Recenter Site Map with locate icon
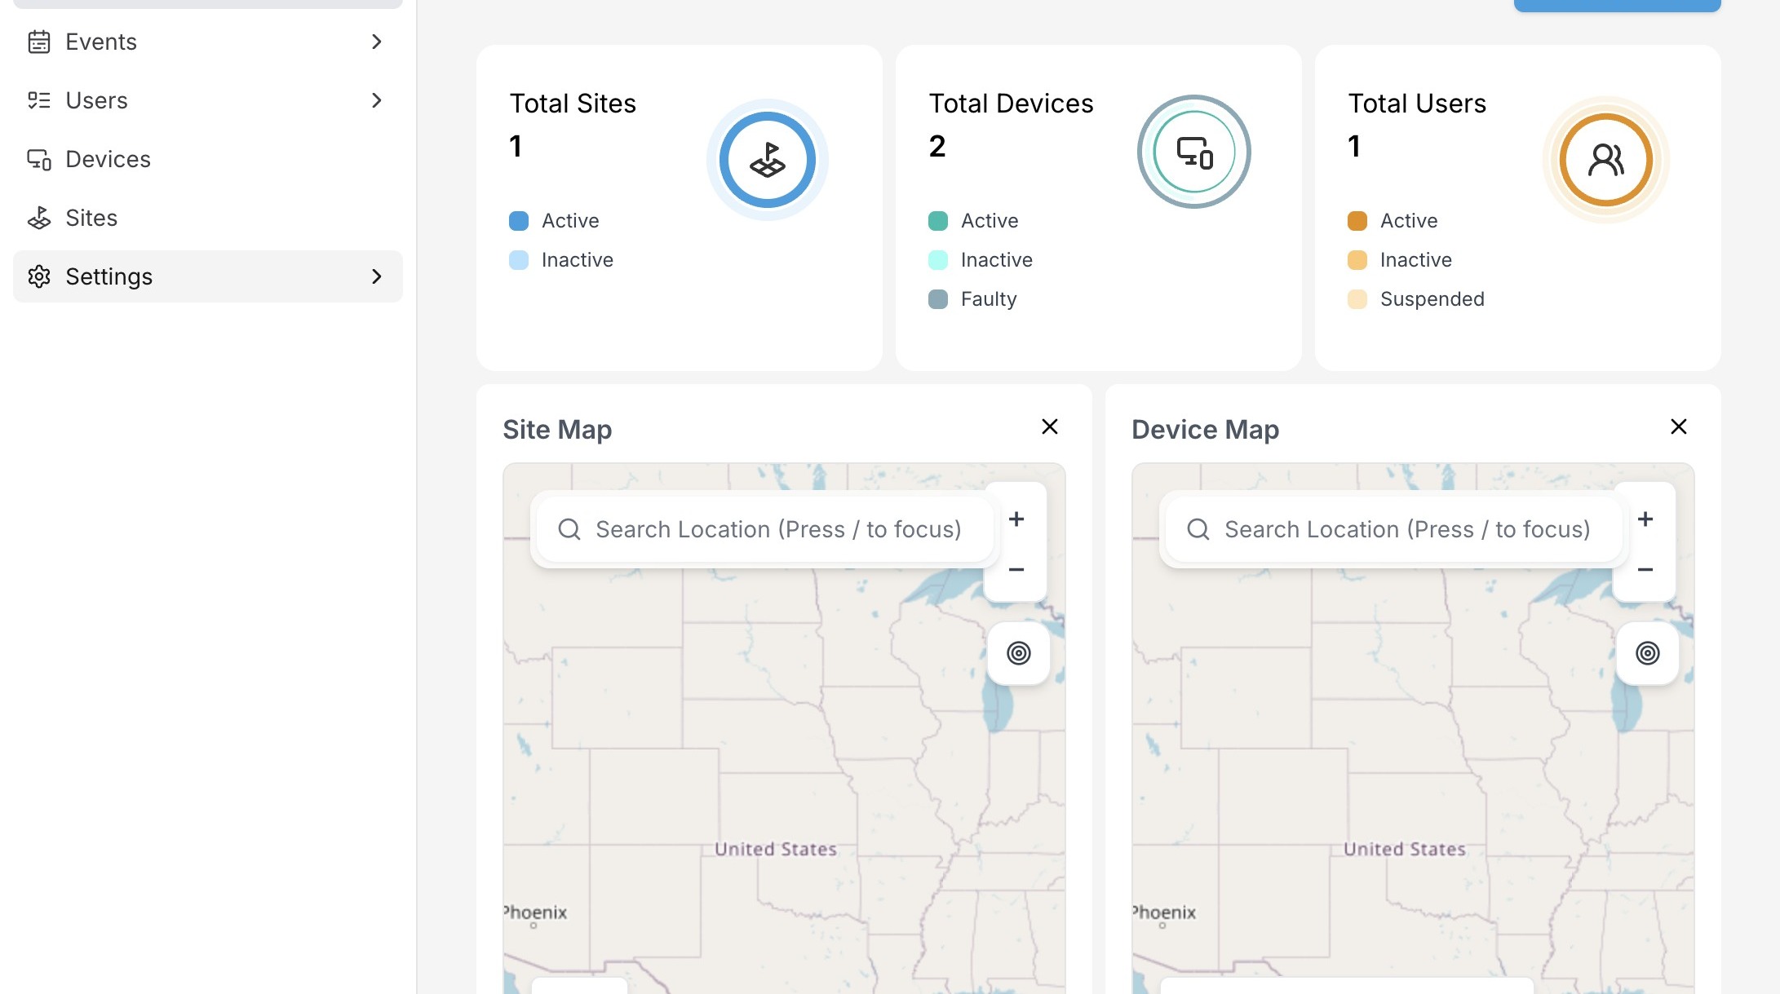The height and width of the screenshot is (994, 1780). [x=1018, y=653]
